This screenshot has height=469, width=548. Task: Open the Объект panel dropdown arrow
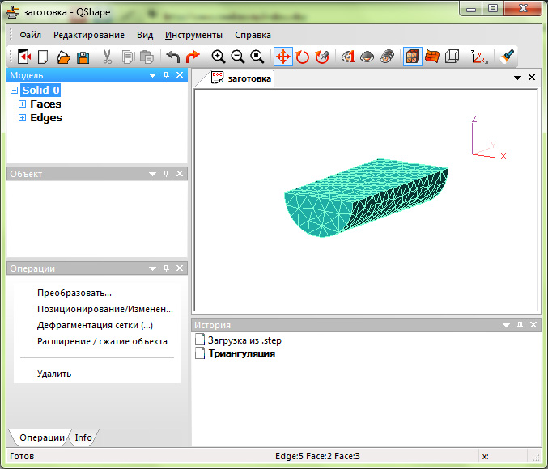pos(152,174)
